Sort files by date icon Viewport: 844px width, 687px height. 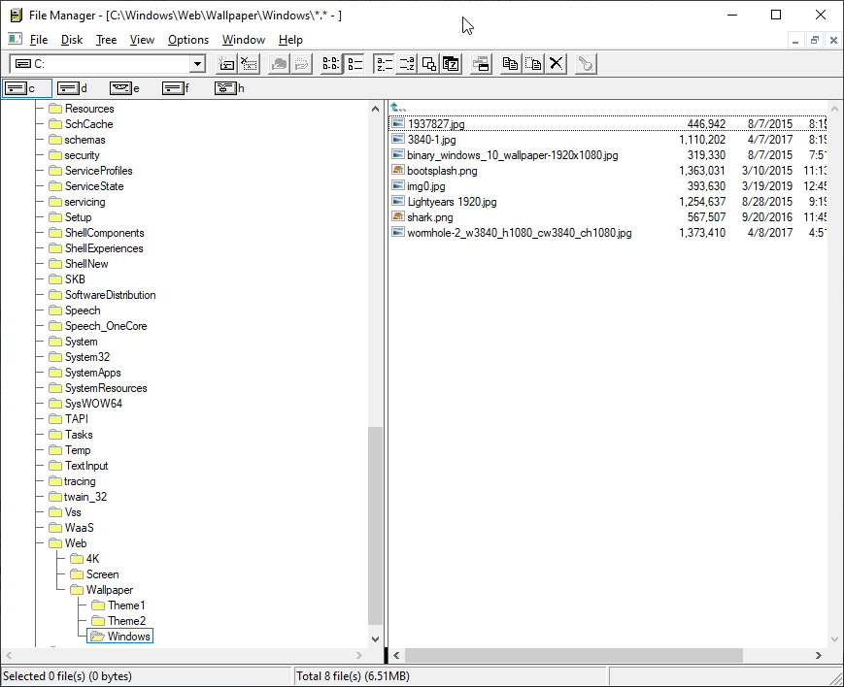(451, 64)
